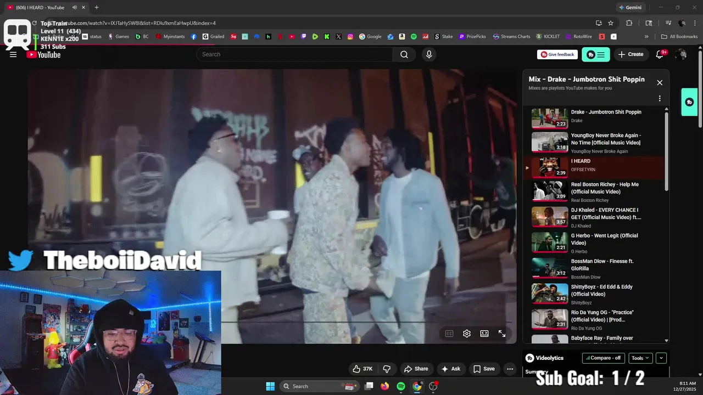Play Real Boston Richey - Help Me
This screenshot has width=703, height=395.
tap(596, 192)
